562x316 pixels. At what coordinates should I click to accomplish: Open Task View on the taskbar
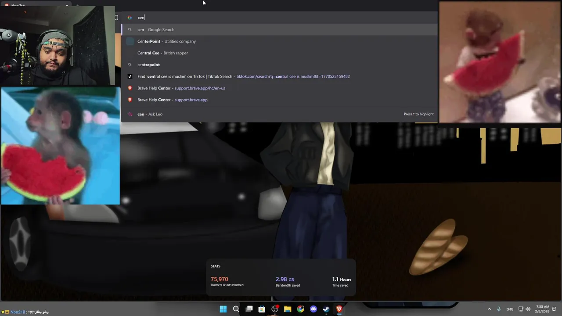coord(249,309)
